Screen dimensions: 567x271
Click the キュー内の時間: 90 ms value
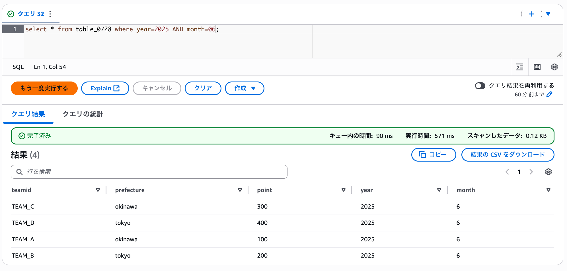(x=361, y=136)
